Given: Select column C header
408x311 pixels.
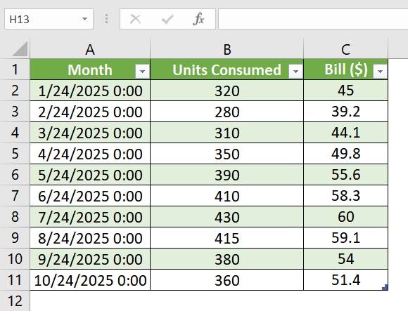Looking at the screenshot, I should [345, 49].
